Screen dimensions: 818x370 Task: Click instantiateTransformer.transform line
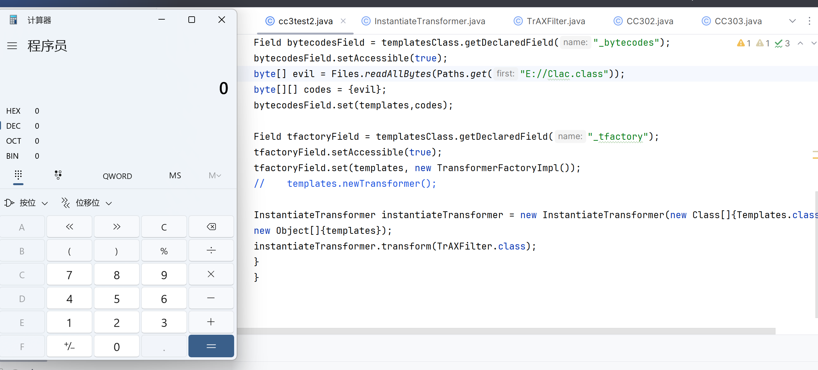pyautogui.click(x=395, y=246)
